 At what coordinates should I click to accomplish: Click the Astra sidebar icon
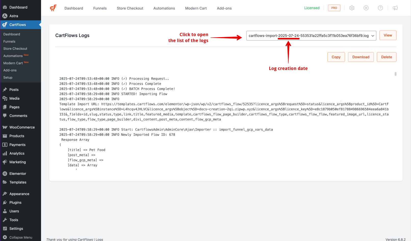pyautogui.click(x=5, y=16)
